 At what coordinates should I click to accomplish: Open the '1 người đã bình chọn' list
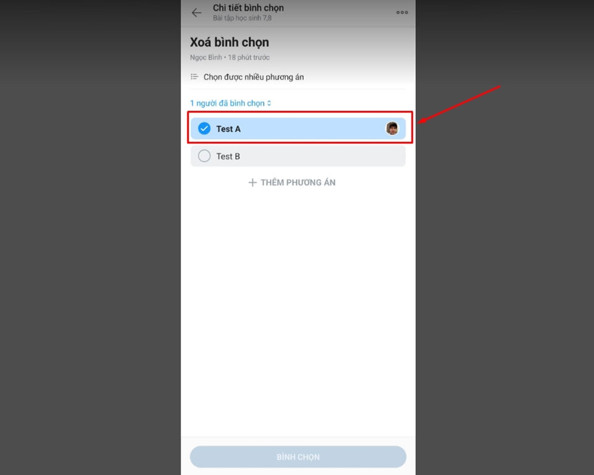pos(227,103)
